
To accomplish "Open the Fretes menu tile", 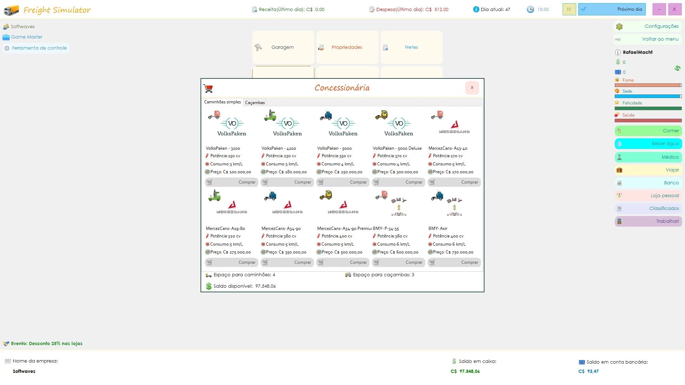I will (x=411, y=47).
